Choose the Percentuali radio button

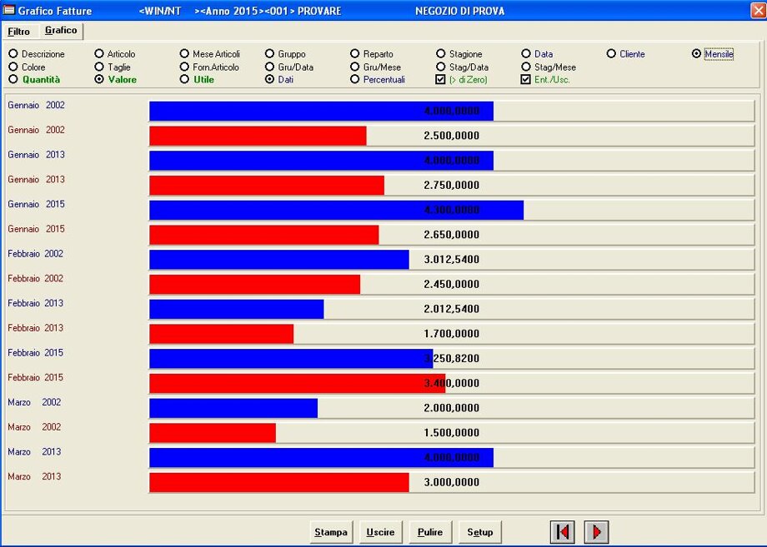[355, 80]
